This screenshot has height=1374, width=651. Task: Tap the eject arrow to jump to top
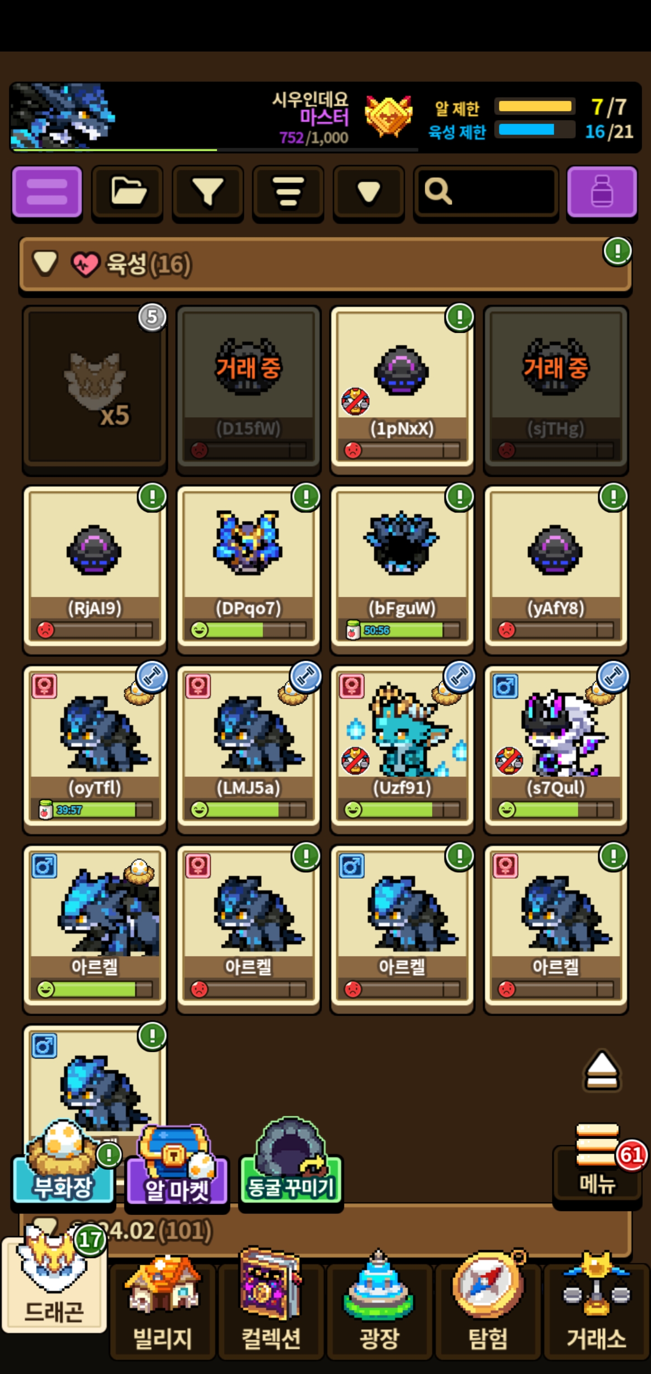(602, 1072)
